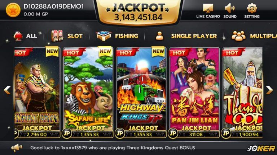This screenshot has width=277, height=155.
Task: Launch the Safari Life game
Action: (88, 93)
